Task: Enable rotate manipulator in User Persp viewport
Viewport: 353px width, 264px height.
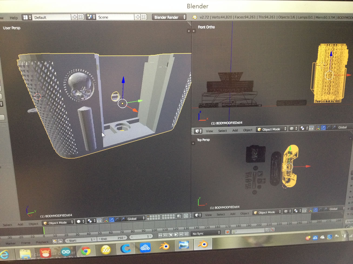Action: [x=117, y=220]
